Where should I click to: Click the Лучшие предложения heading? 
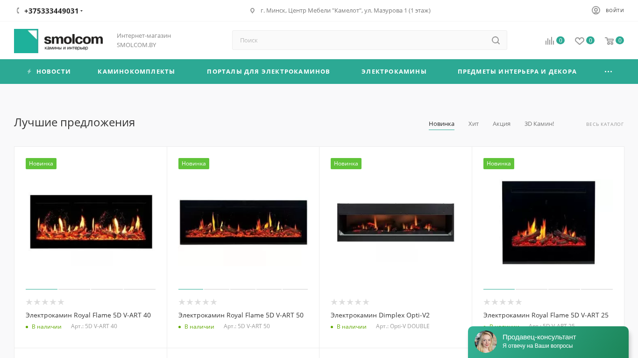coord(74,123)
